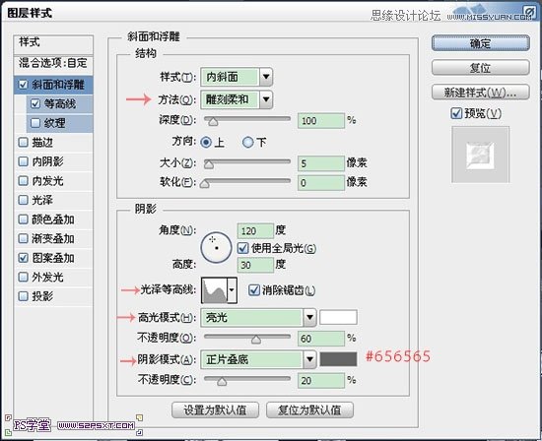Select 样式 header in the left panel
The height and width of the screenshot is (441, 542).
53,44
